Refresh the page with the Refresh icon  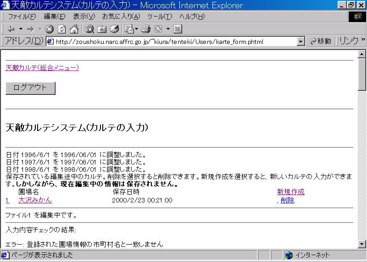(x=62, y=29)
